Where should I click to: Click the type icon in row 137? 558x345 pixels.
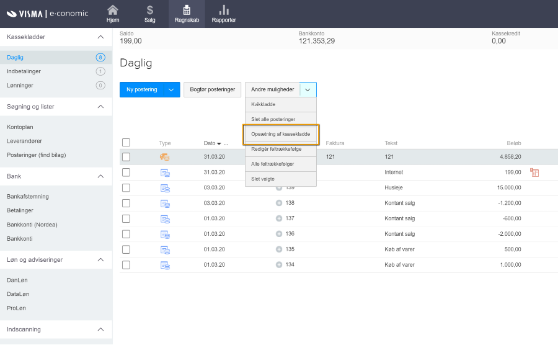pos(165,219)
